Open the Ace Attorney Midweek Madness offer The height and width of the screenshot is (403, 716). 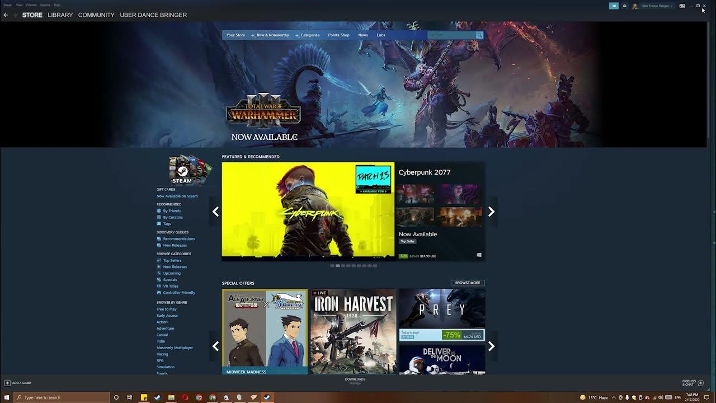265,331
